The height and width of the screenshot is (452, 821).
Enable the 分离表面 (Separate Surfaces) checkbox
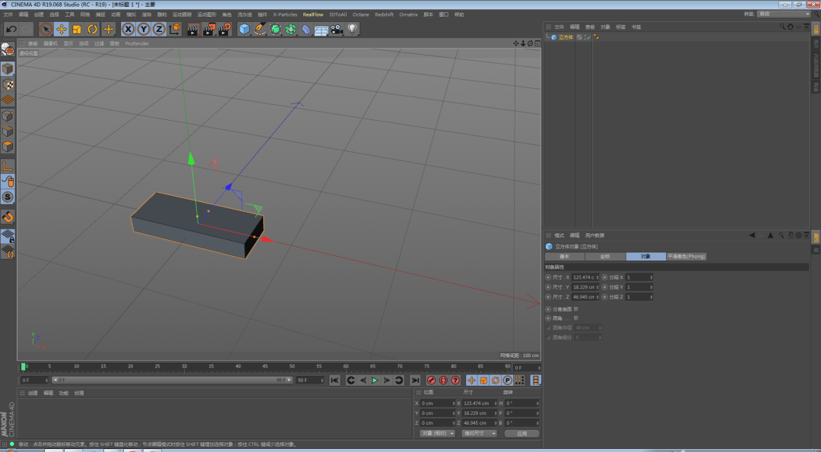pos(576,309)
